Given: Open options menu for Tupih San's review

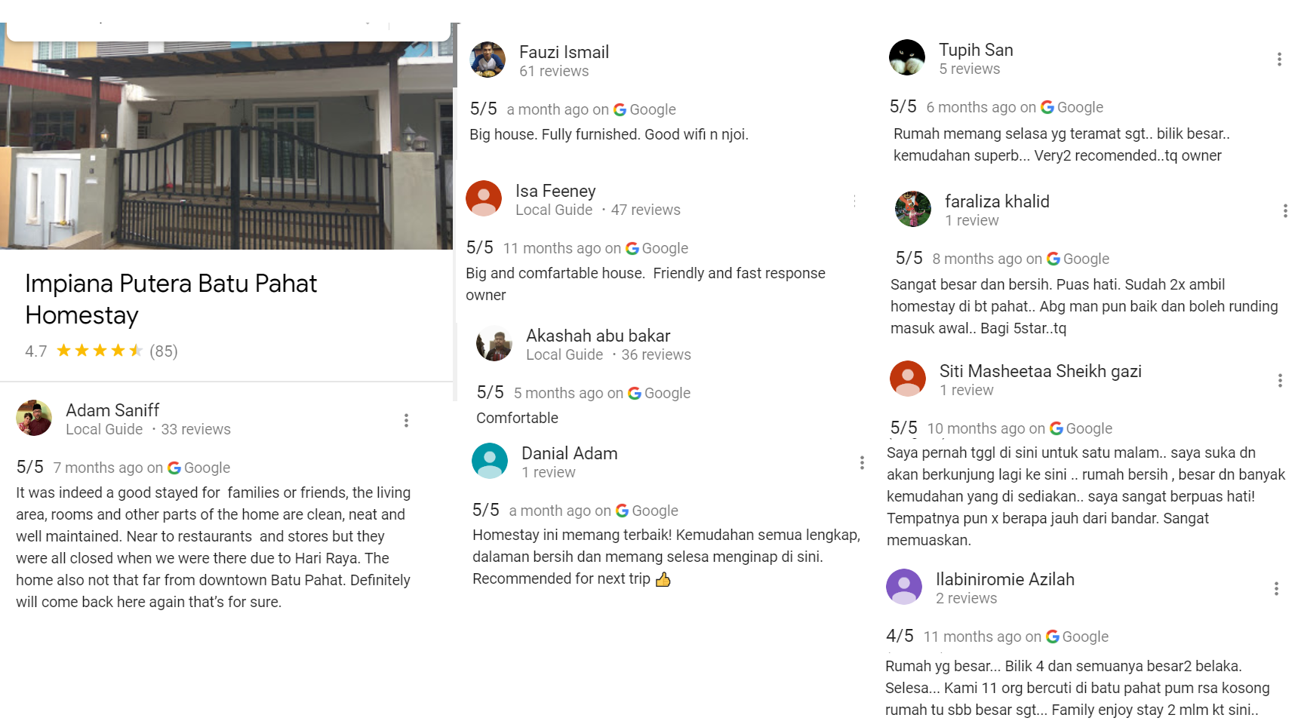Looking at the screenshot, I should click(1279, 59).
